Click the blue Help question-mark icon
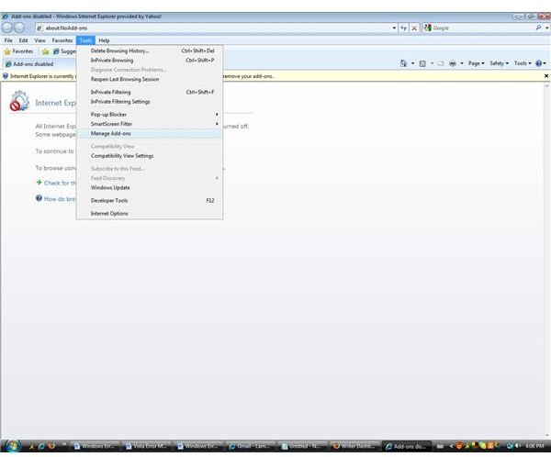The height and width of the screenshot is (457, 551). (538, 63)
